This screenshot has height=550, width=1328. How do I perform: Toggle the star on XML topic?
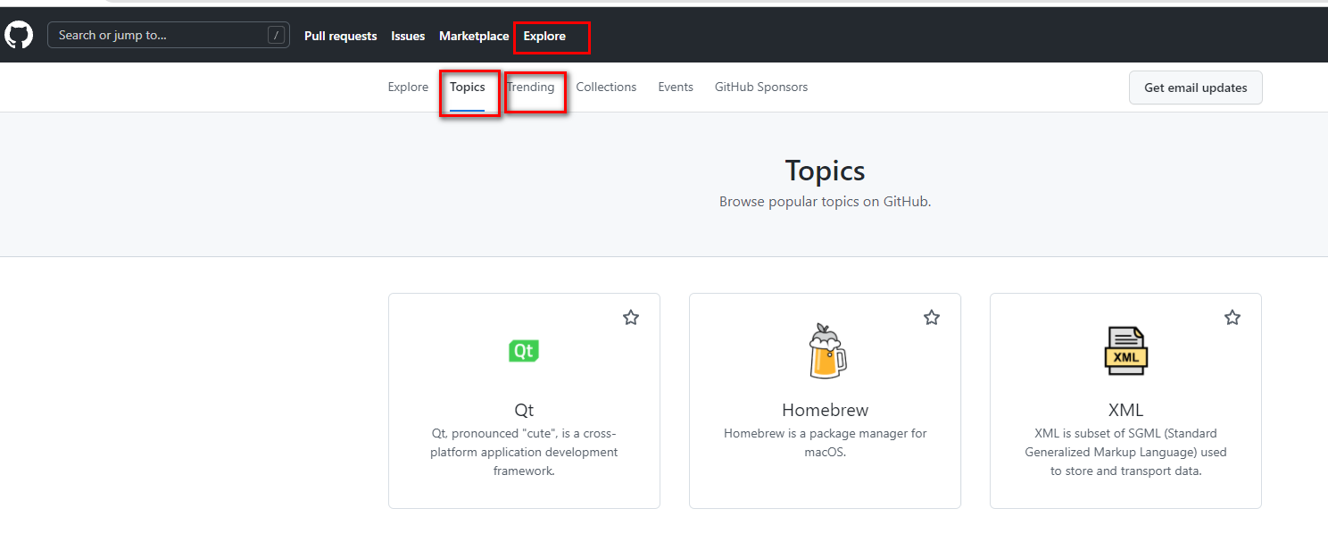[1233, 317]
